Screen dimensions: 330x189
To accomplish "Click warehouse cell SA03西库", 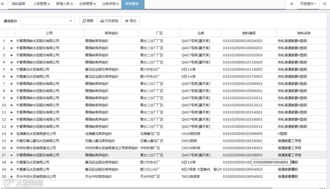I will [201, 141].
